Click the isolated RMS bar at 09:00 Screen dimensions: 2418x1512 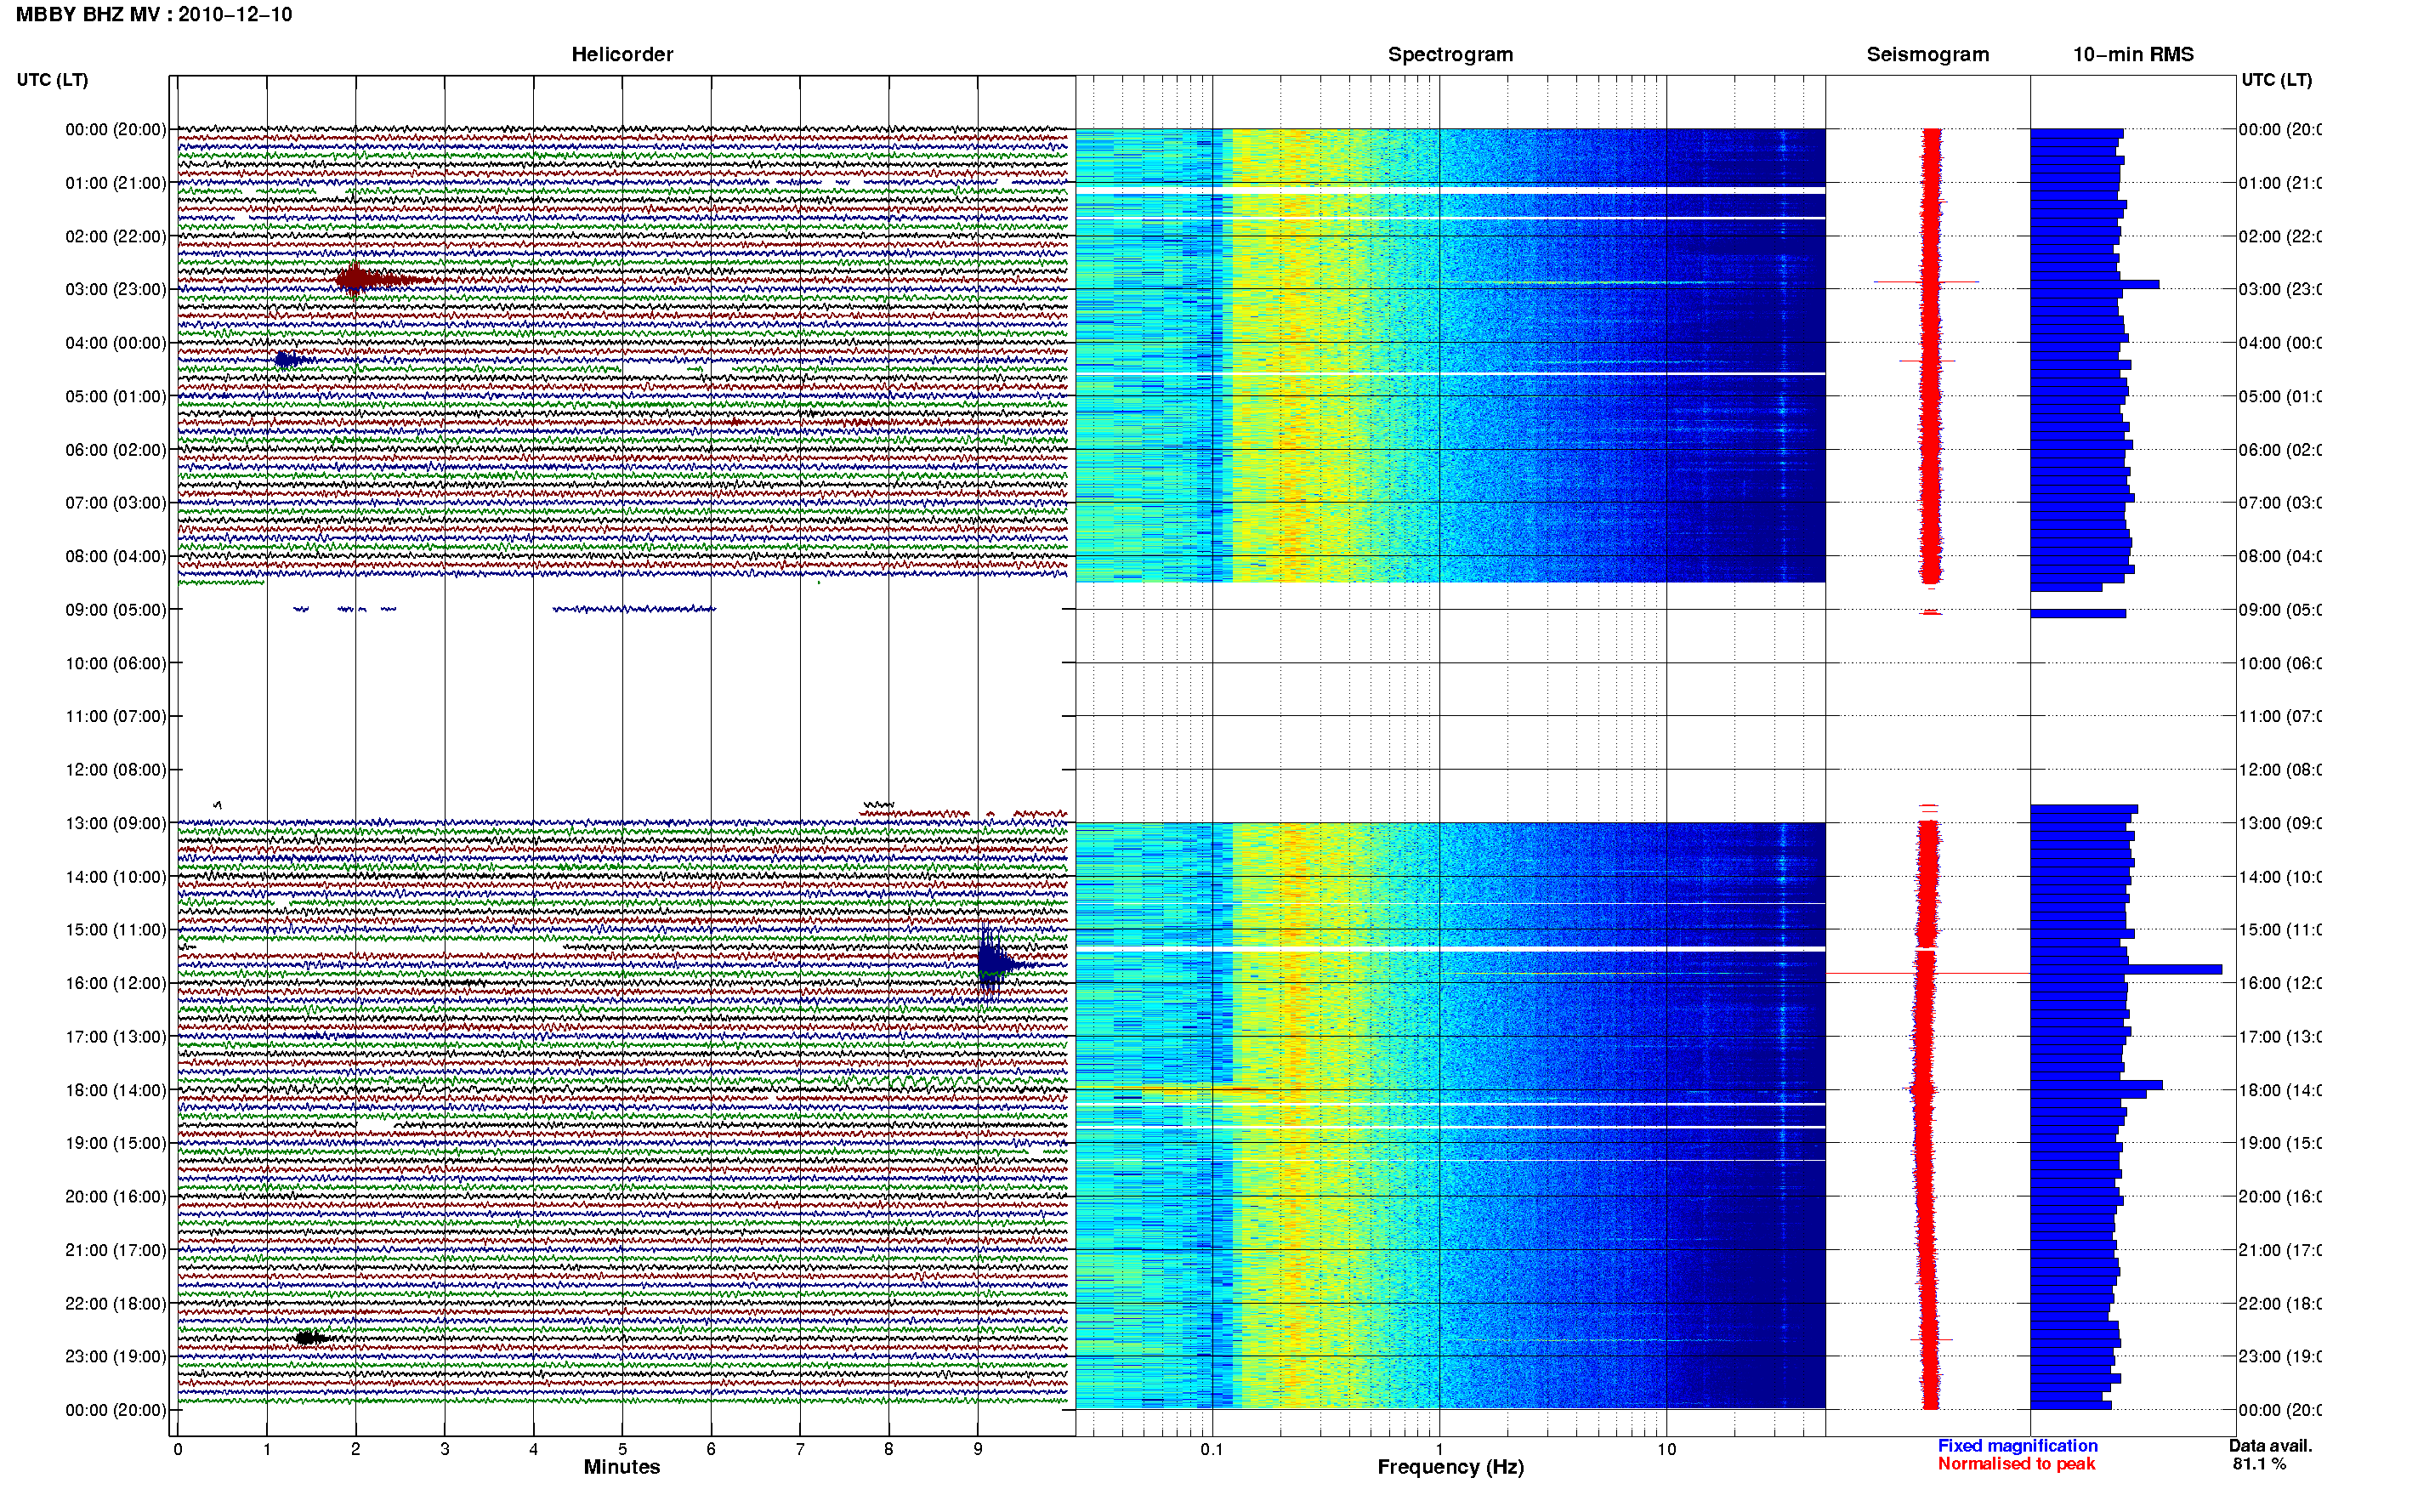click(2077, 613)
